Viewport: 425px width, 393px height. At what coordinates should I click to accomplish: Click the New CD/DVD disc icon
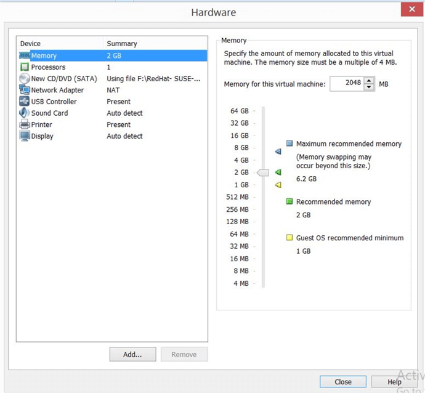coord(25,78)
